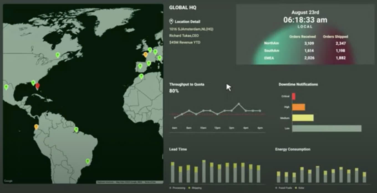This screenshot has height=193, width=377.
Task: Select the green map pin in Florida
Action: 33,83
